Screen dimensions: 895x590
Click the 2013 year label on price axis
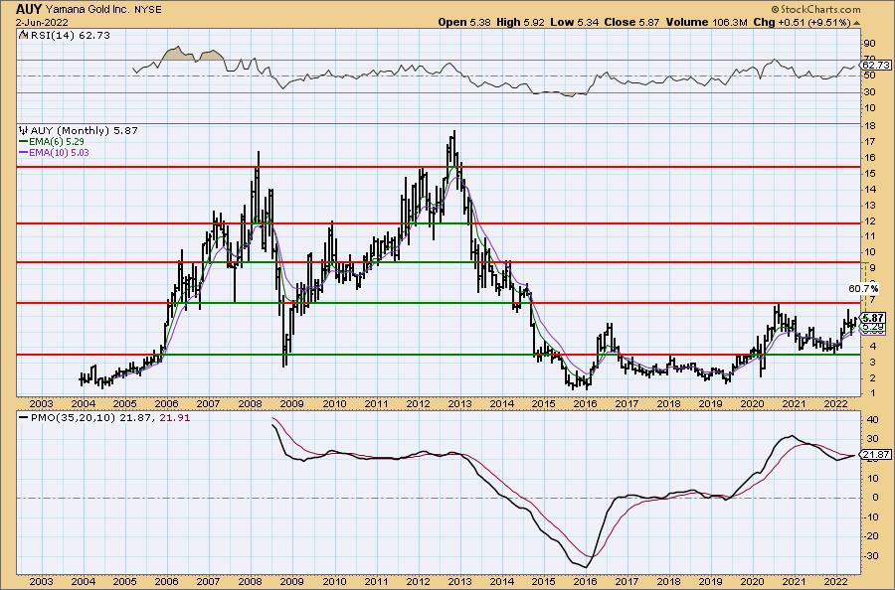point(459,403)
